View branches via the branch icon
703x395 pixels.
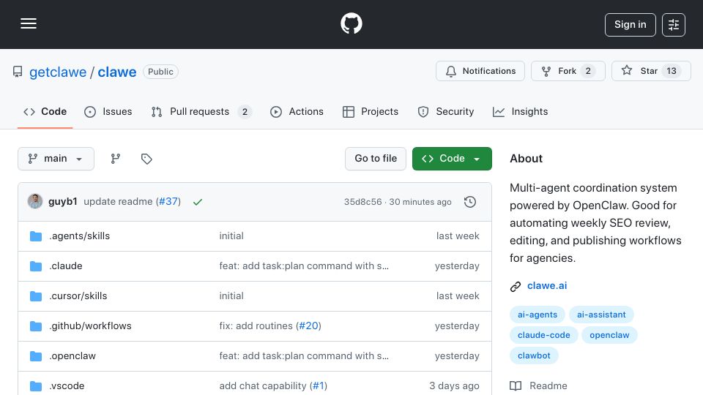click(x=116, y=159)
